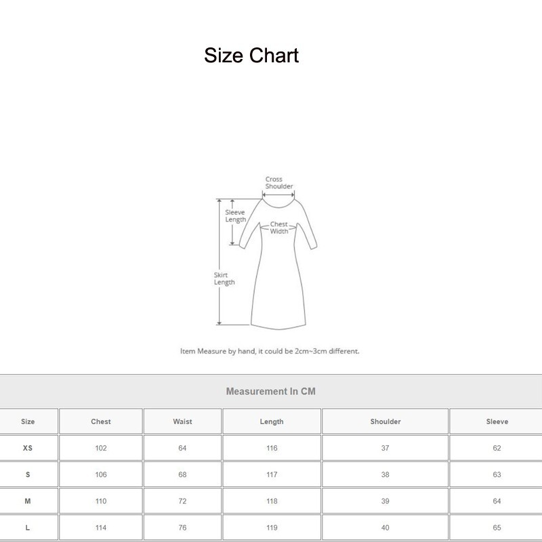Click the Chest column header

click(x=99, y=421)
